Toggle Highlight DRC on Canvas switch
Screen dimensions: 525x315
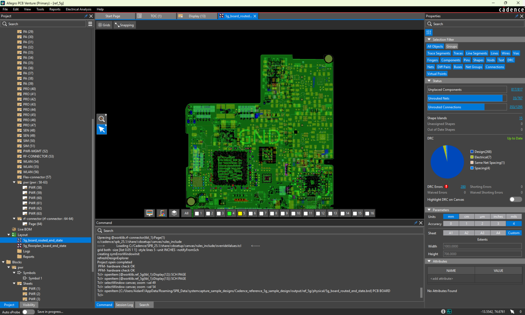(515, 200)
